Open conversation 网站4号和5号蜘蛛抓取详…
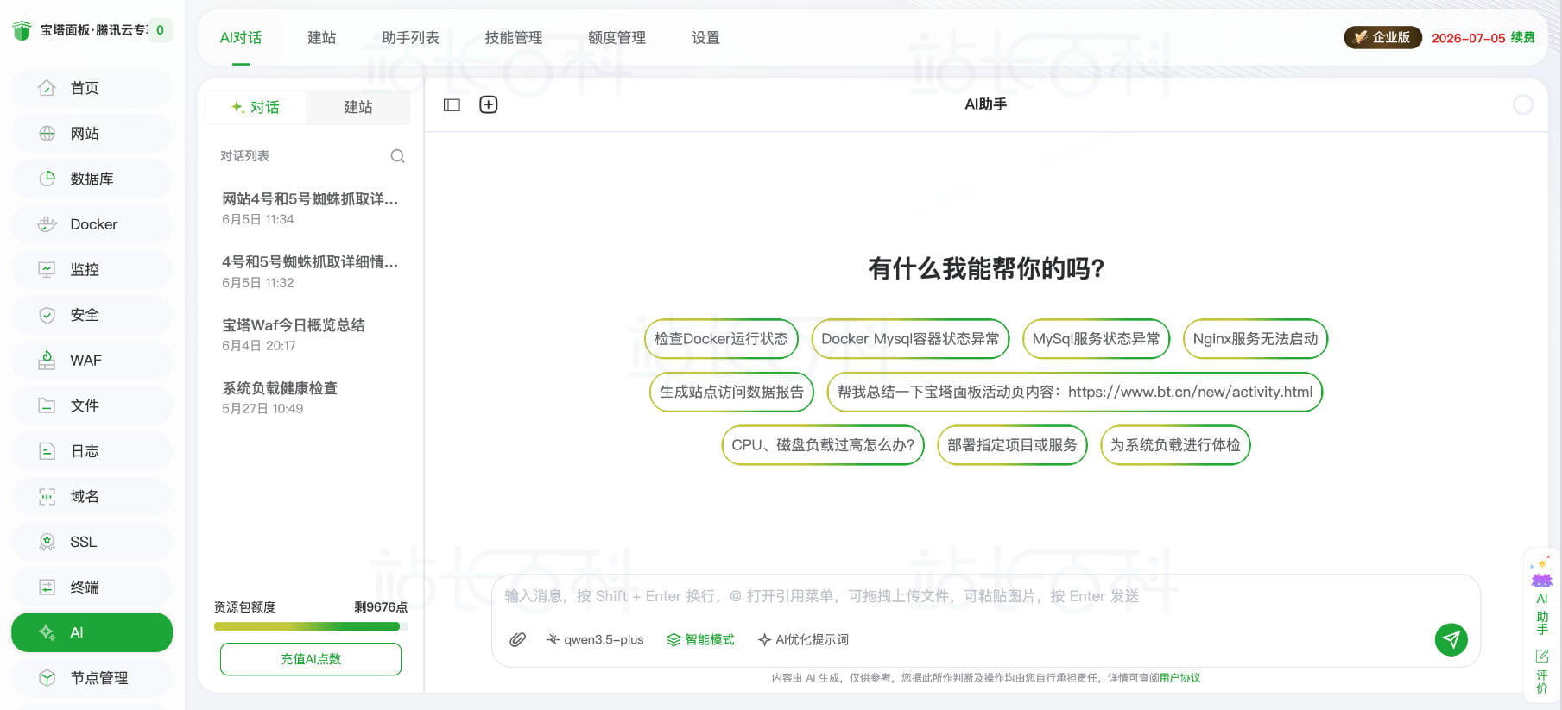Screen dimensions: 1562x710 tap(310, 208)
